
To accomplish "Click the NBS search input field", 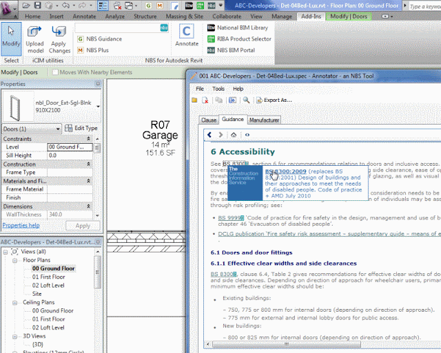I will tap(118, 28).
